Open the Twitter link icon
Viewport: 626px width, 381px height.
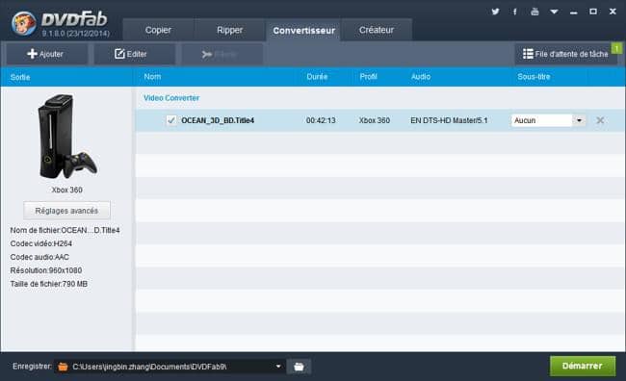pyautogui.click(x=495, y=12)
